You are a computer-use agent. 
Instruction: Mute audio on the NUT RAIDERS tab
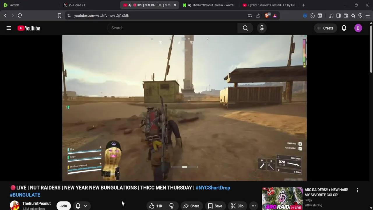(130, 5)
